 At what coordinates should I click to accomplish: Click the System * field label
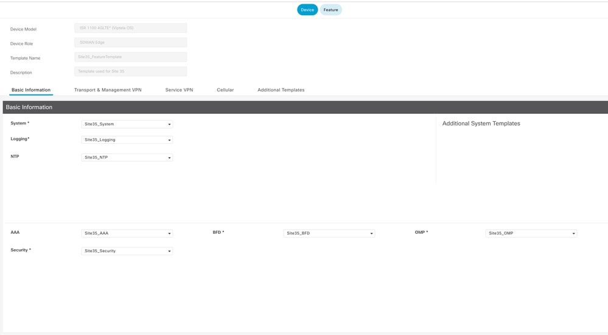pyautogui.click(x=19, y=123)
